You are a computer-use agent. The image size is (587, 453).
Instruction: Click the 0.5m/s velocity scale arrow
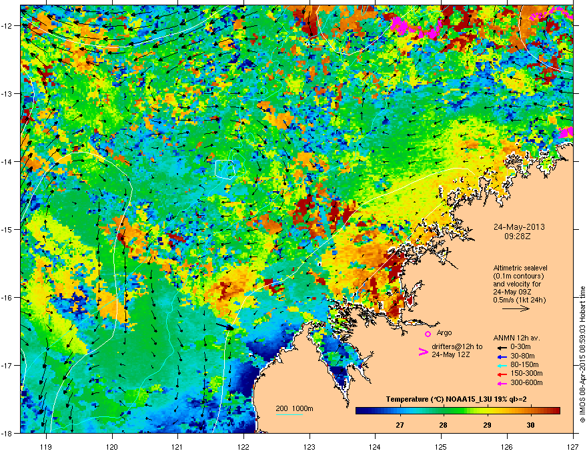point(516,308)
